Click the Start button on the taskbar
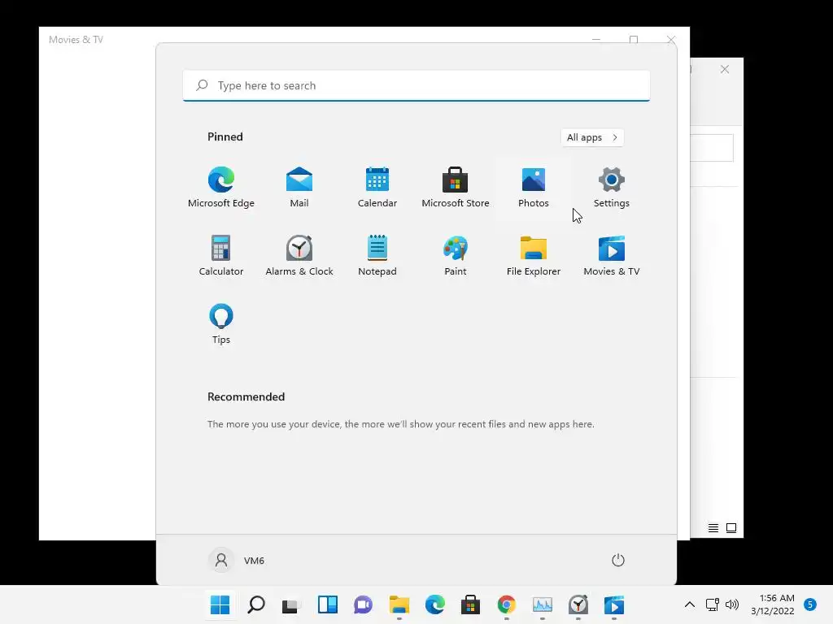The height and width of the screenshot is (624, 833). [x=220, y=604]
